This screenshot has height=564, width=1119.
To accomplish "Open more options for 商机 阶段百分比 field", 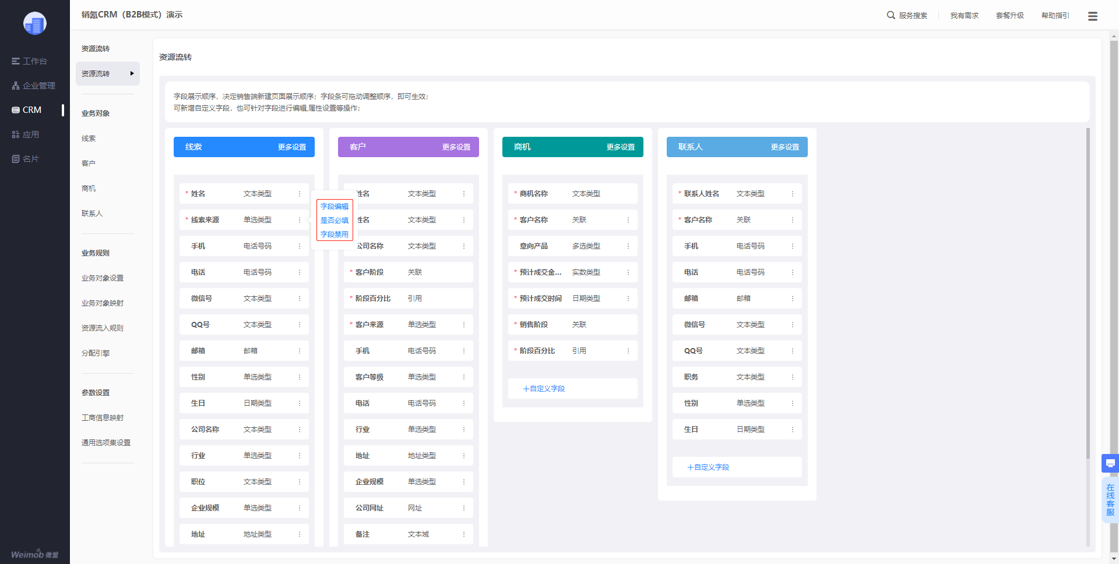I will (628, 351).
